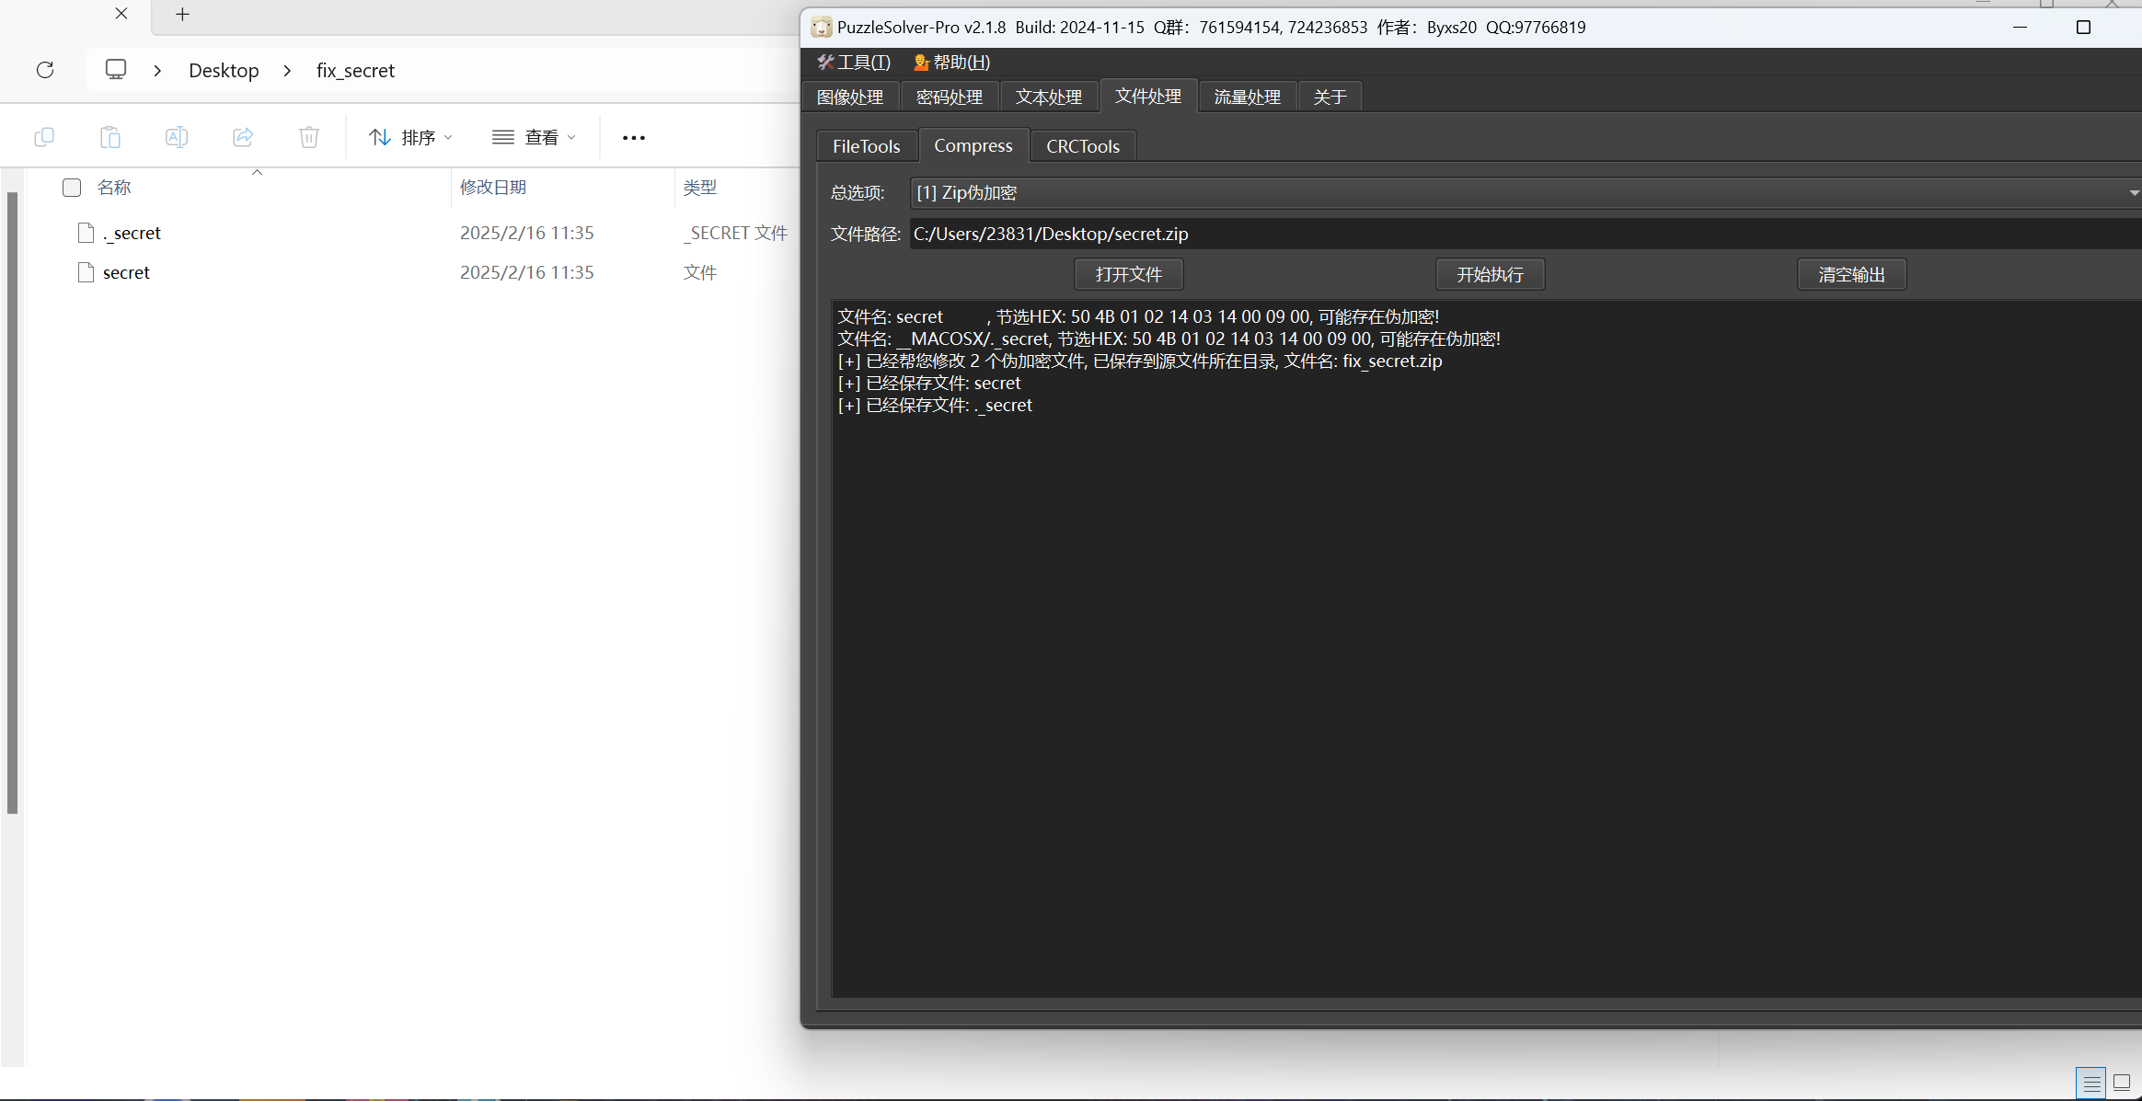Select the secret file name in Explorer
Screen dimensions: 2142x1101
point(126,272)
